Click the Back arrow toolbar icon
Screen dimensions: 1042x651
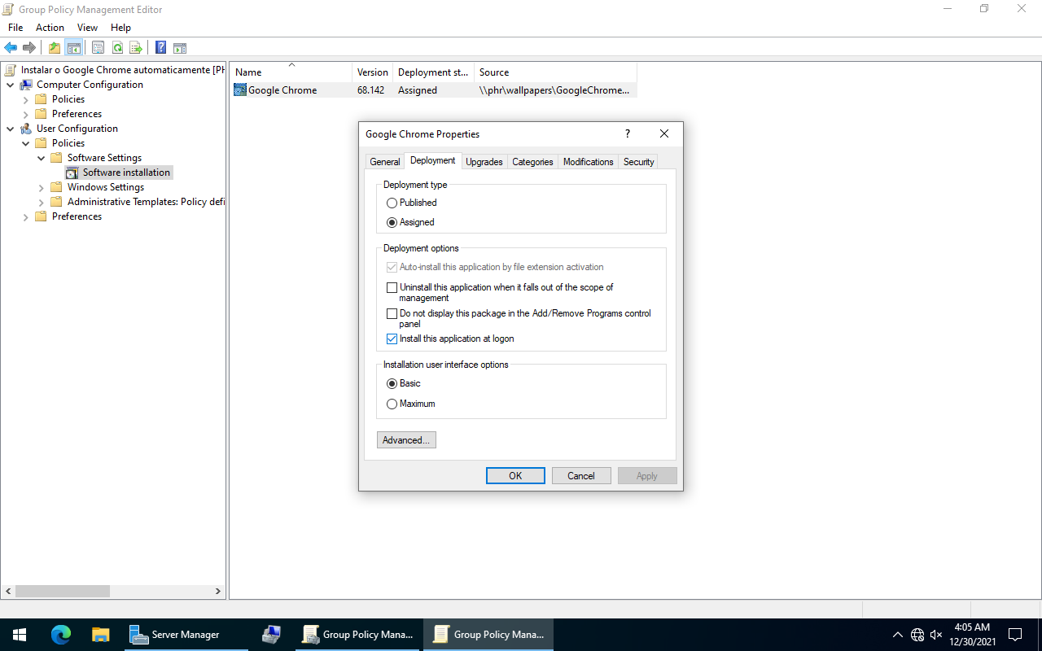coord(11,48)
